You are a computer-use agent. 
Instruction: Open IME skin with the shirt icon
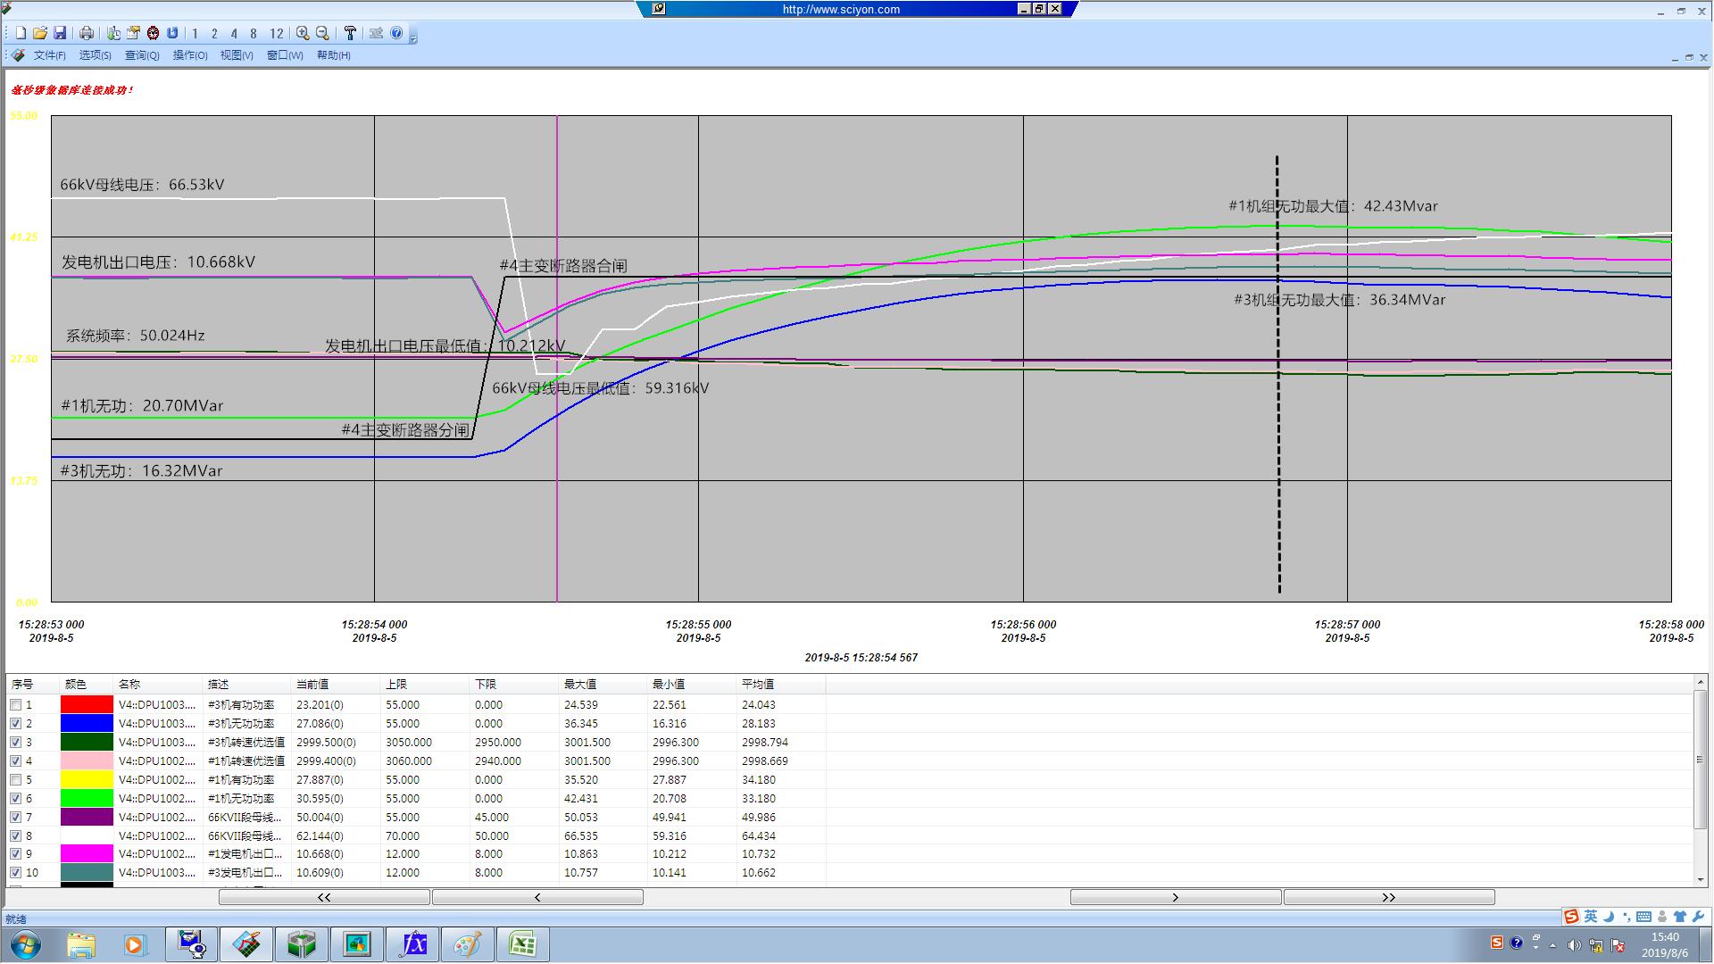(x=1680, y=917)
